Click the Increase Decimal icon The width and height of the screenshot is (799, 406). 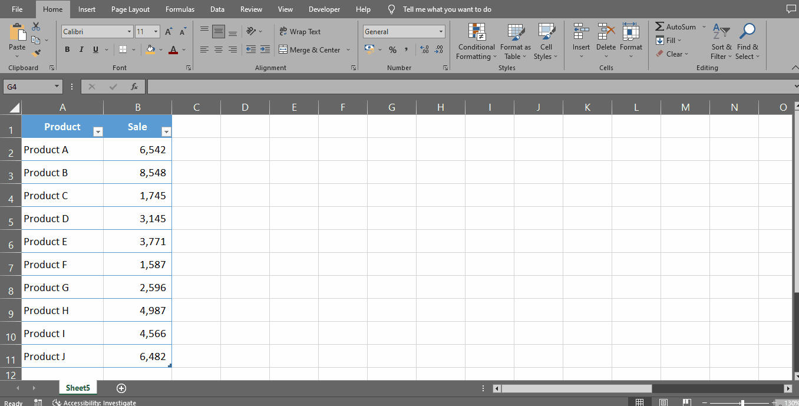[x=424, y=49]
